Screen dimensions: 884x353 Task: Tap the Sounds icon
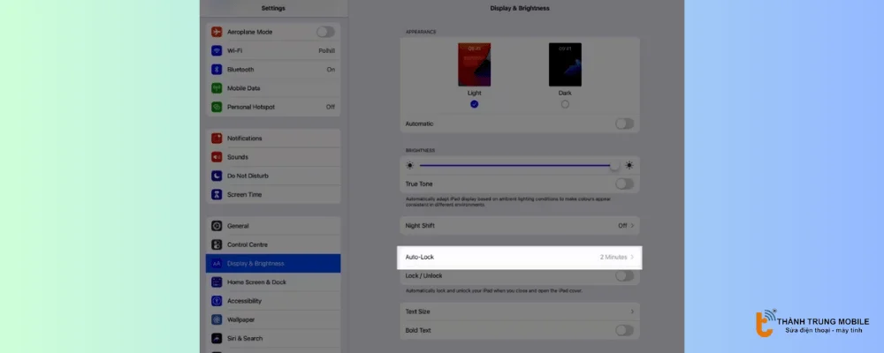click(x=217, y=157)
